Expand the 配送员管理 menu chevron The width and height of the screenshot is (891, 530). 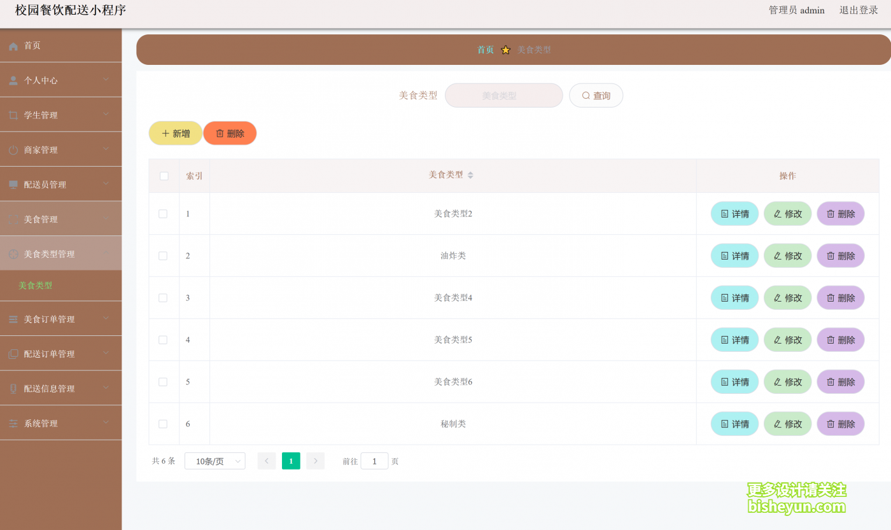pyautogui.click(x=106, y=183)
